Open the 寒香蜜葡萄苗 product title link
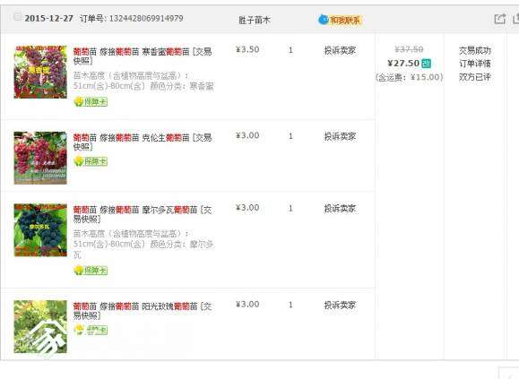Screen dimensions: 519x379 (x=143, y=56)
